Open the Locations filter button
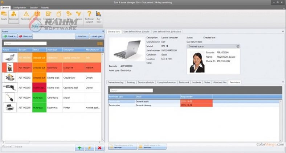Image resolution: width=286 pixels, height=153 pixels. [82, 36]
